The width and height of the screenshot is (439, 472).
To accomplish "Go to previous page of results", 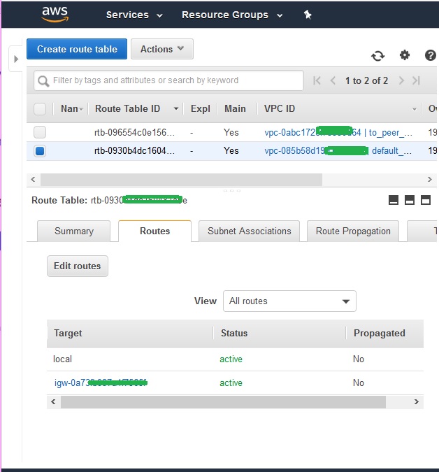I will tap(333, 80).
